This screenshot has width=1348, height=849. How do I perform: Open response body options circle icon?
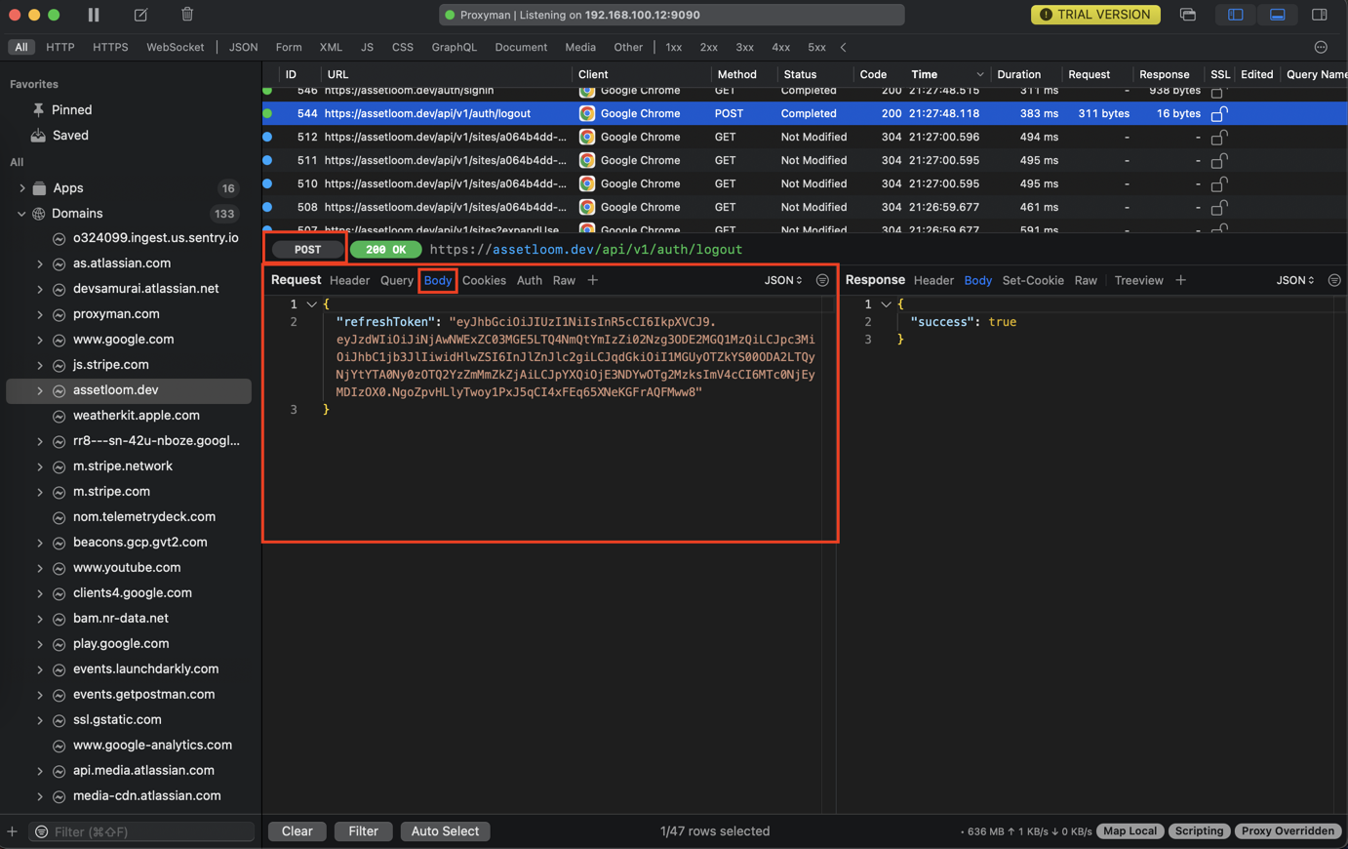pyautogui.click(x=1334, y=280)
